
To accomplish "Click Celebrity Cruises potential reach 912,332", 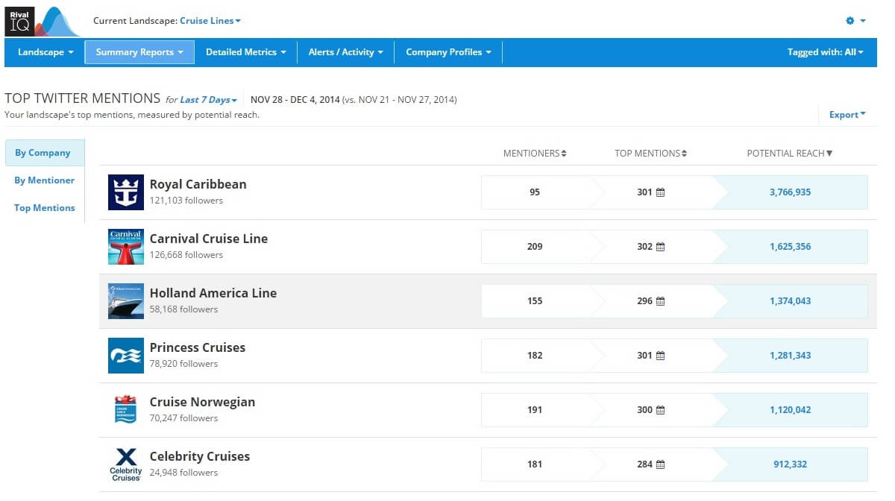I will click(x=790, y=464).
